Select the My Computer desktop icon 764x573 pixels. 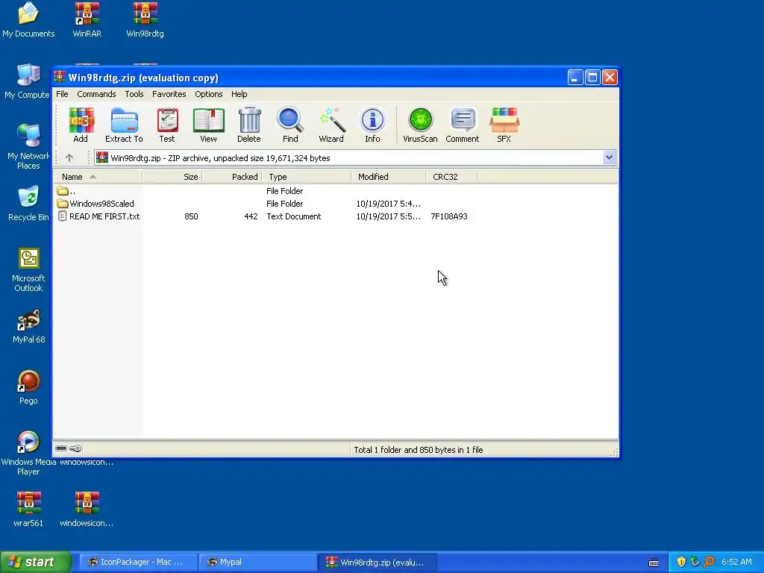click(27, 81)
